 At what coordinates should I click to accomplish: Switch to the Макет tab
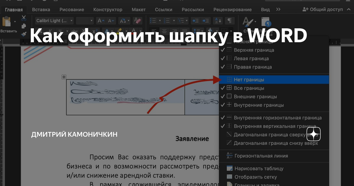coord(139,9)
